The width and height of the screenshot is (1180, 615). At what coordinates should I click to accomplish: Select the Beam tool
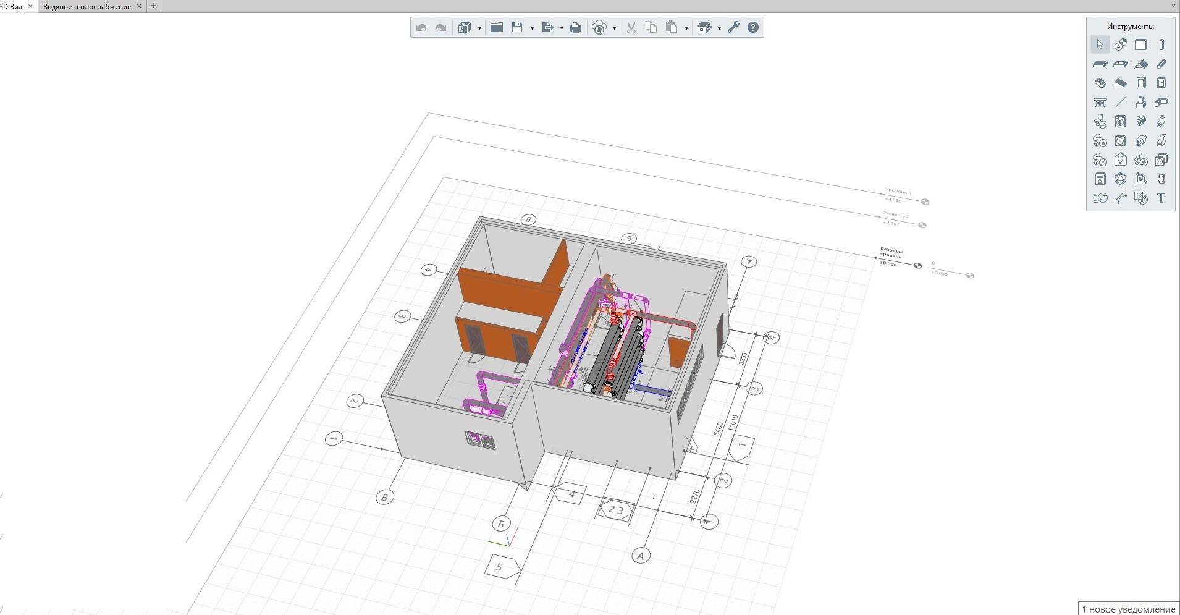1161,64
